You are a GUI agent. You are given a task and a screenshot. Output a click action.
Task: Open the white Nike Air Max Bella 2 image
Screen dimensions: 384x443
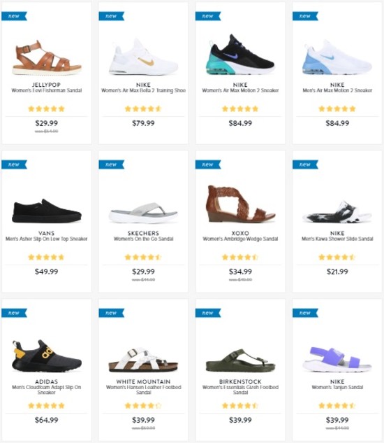click(x=144, y=57)
